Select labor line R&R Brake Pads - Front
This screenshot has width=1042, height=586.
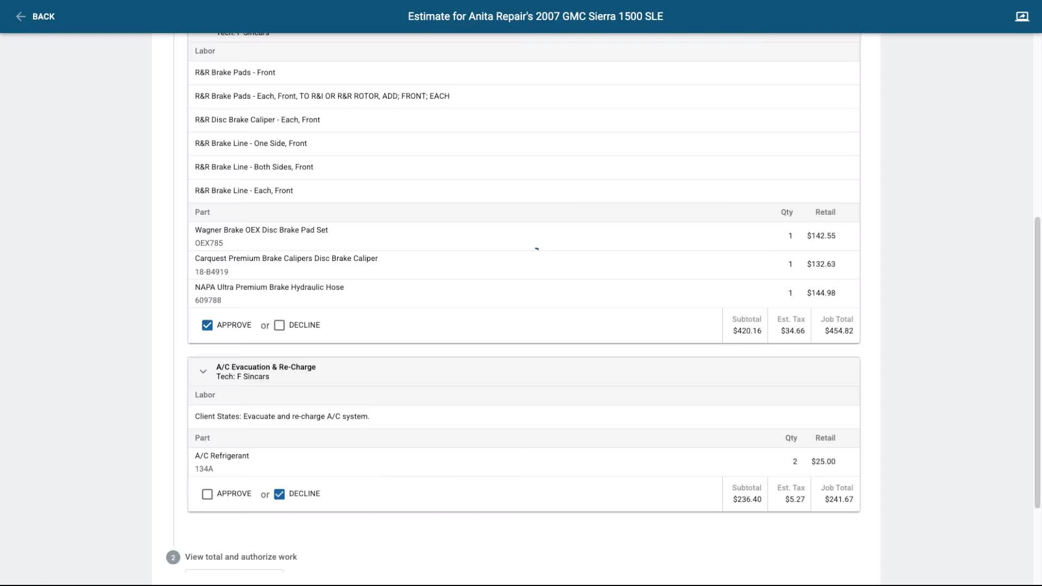(x=524, y=73)
